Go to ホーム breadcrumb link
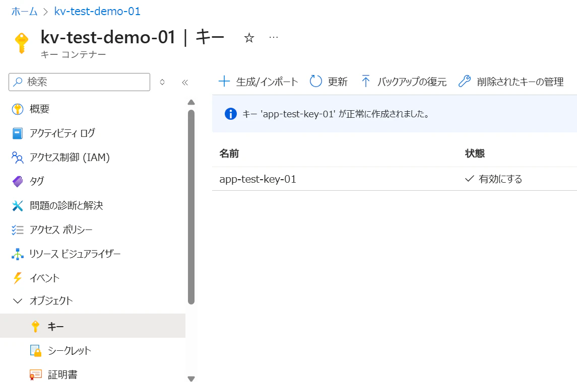This screenshot has width=577, height=382. (24, 12)
